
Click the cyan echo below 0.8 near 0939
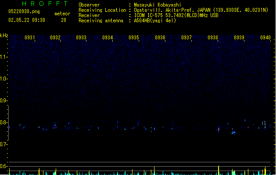tap(233, 133)
